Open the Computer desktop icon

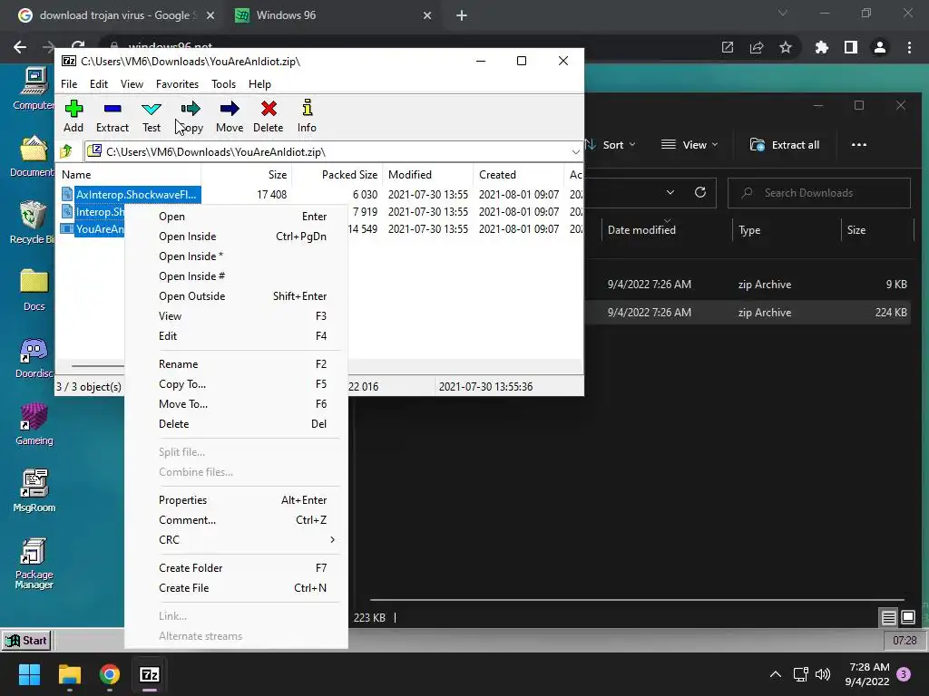(x=34, y=89)
